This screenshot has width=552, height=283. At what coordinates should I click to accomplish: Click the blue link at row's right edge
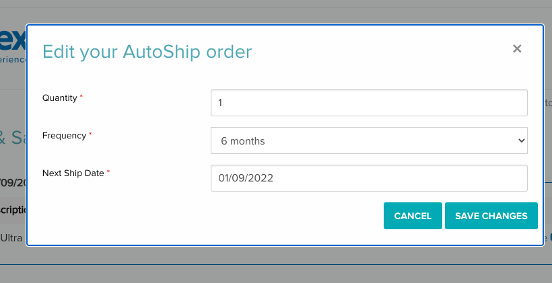point(548,238)
